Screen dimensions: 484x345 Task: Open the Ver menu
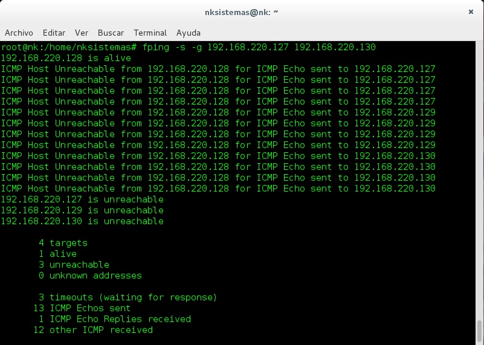(x=82, y=33)
